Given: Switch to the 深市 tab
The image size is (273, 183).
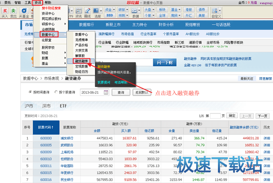Looking at the screenshot, I should point(46,106).
